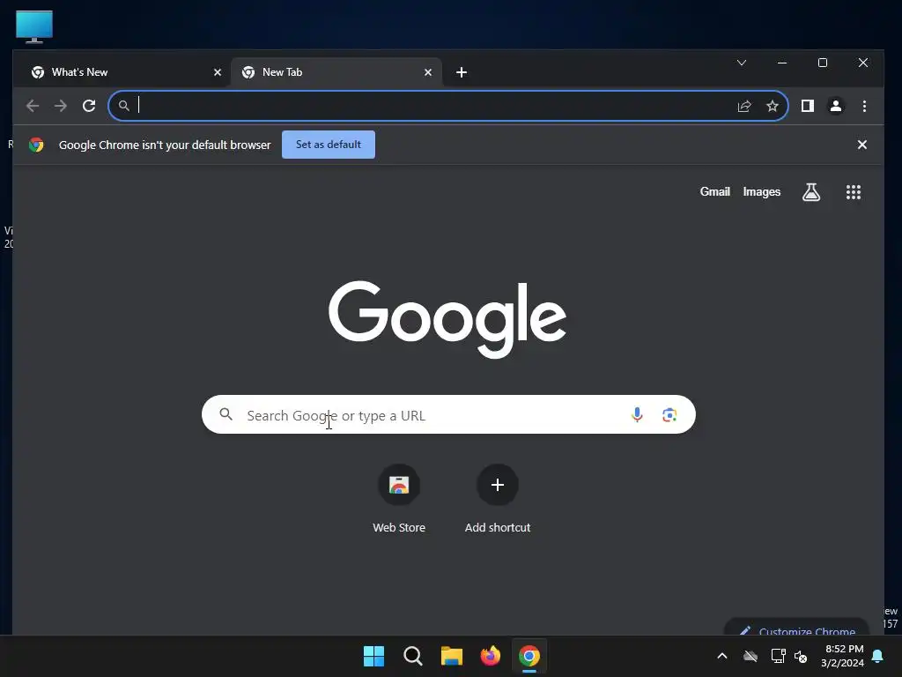Click the Search Google or type a URL box
The image size is (902, 677).
pos(448,414)
